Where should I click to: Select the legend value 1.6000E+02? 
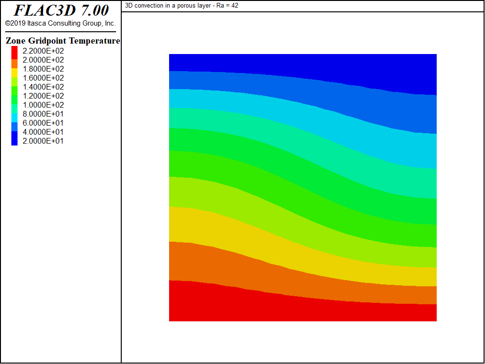click(43, 78)
